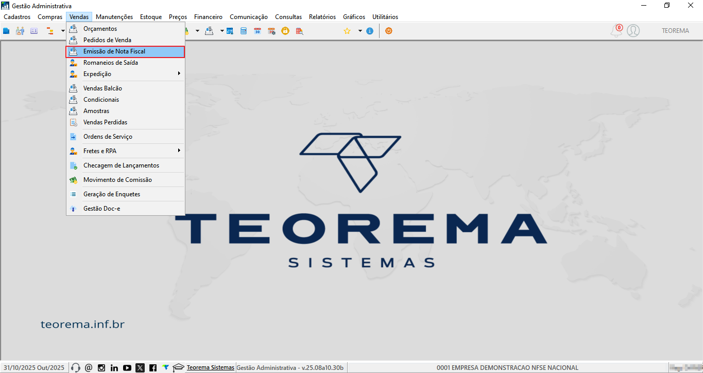703x373 pixels.
Task: Click the YouTube icon in status bar
Action: (127, 368)
